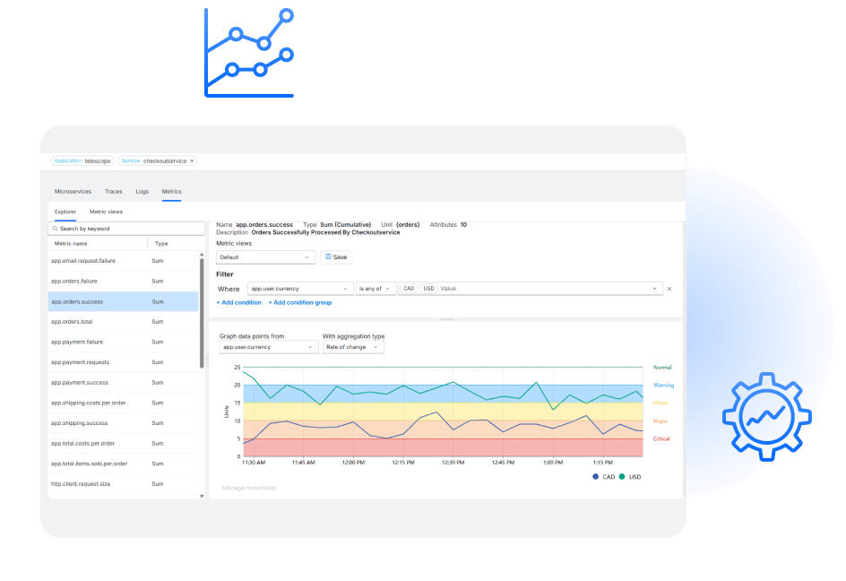Select the Explorer sub-tab
The width and height of the screenshot is (846, 581).
point(65,212)
